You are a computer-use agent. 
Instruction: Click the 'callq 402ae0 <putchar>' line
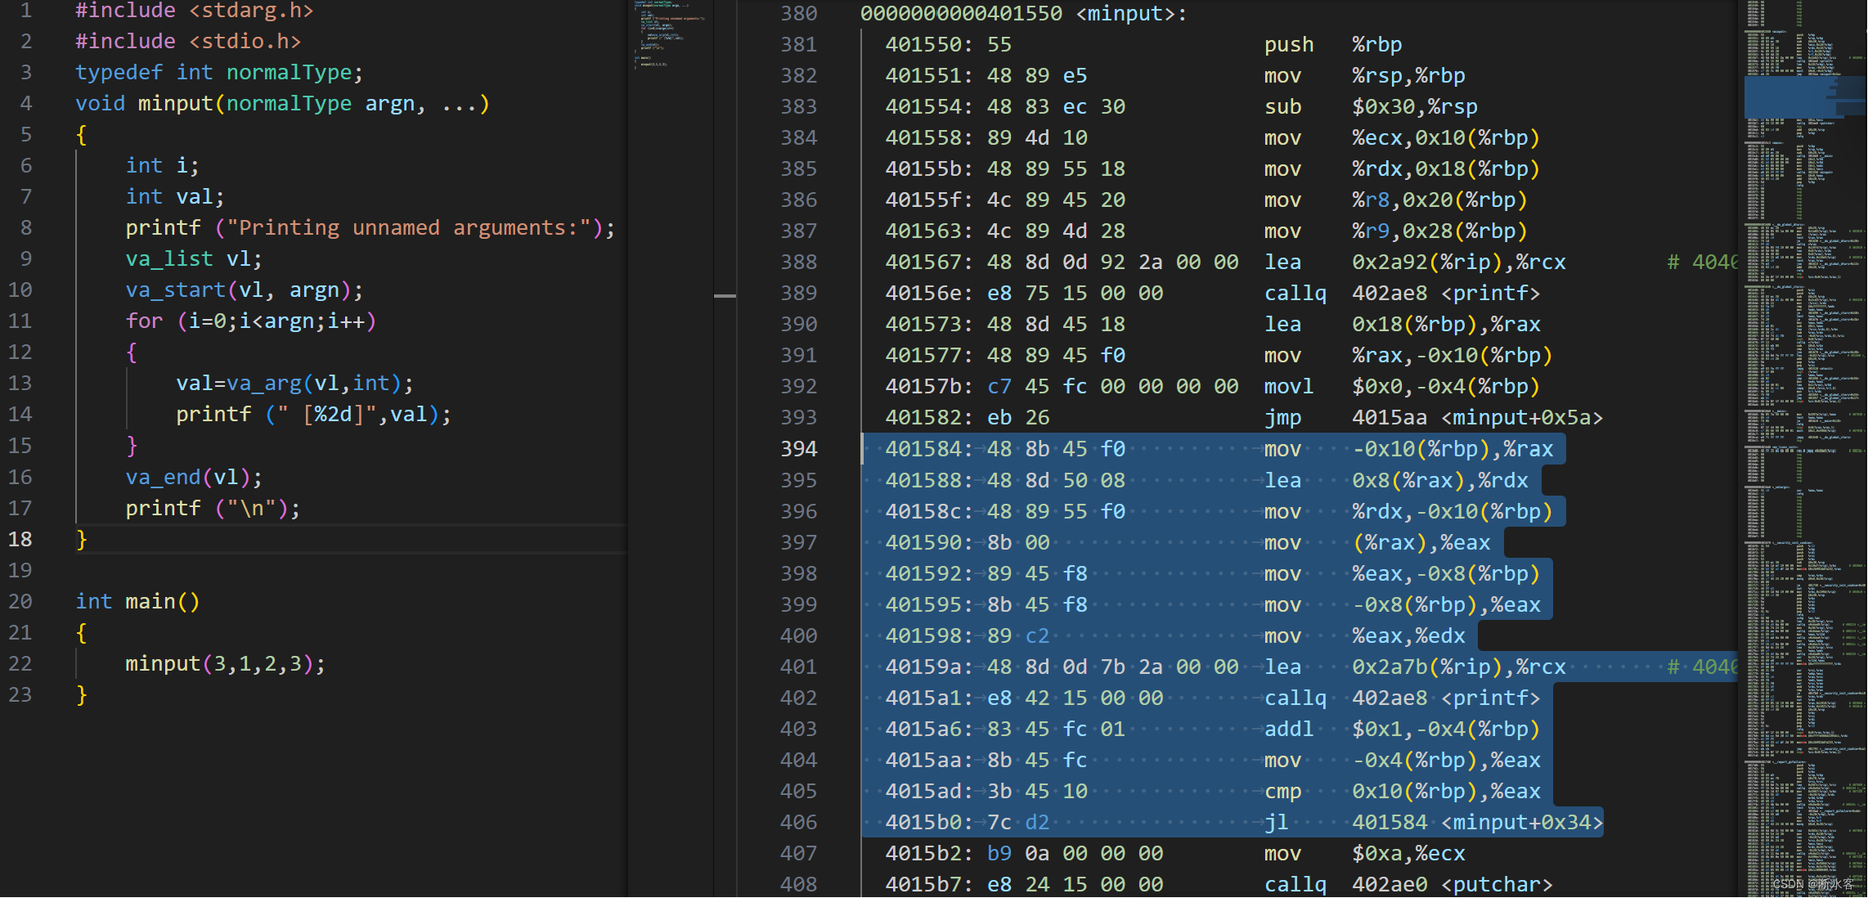pos(1219,884)
